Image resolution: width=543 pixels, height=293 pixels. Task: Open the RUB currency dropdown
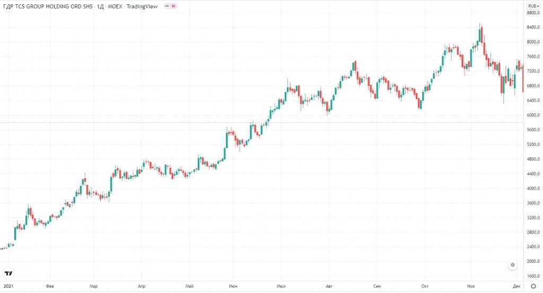click(x=532, y=6)
